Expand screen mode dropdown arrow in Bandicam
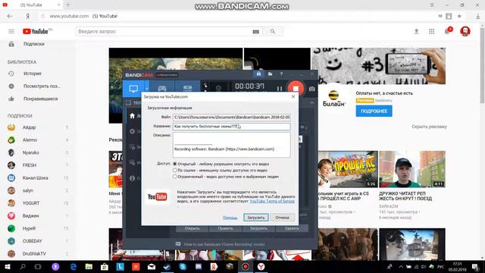 coord(146,89)
